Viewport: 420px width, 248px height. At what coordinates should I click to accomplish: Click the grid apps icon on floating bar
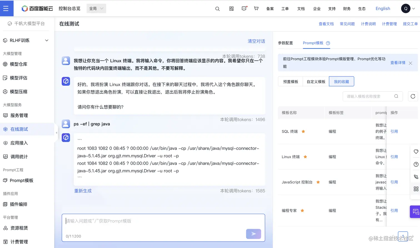click(x=416, y=189)
